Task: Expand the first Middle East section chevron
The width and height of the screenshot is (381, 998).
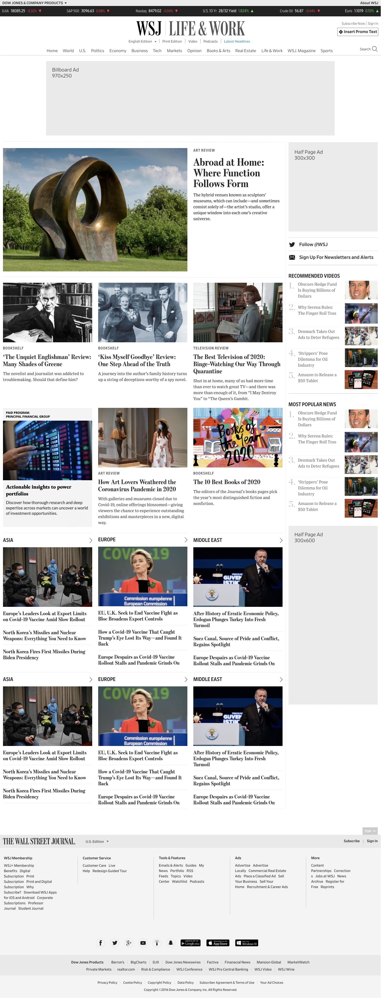Action: pos(281,540)
